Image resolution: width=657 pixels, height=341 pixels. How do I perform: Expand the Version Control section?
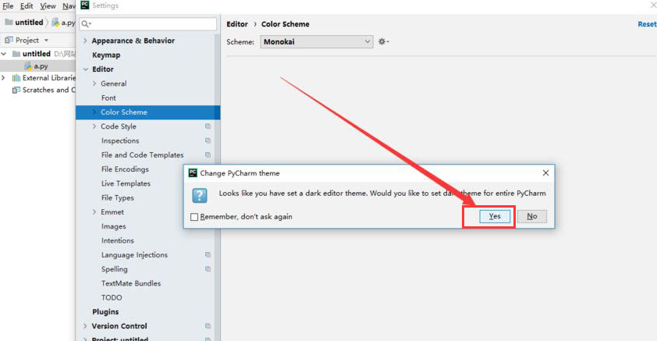[86, 326]
